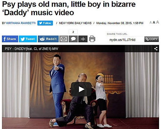The image size is (161, 129).
Task: Tweet this article
Action: tap(28, 39)
